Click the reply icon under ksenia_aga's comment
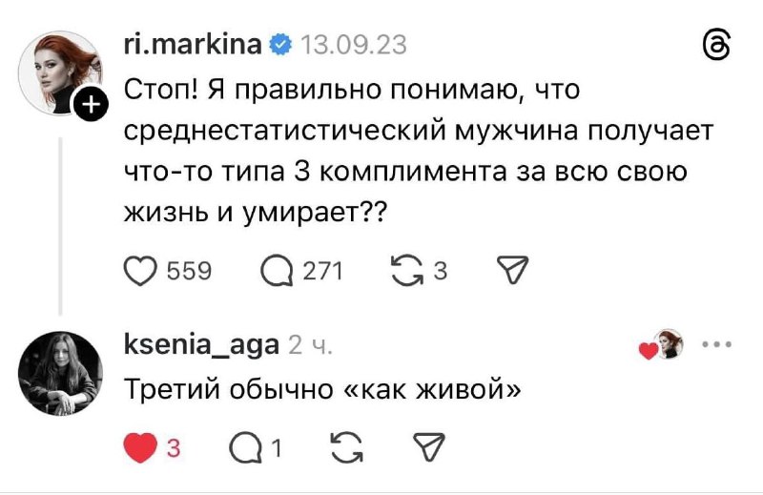The image size is (763, 495). point(247,448)
